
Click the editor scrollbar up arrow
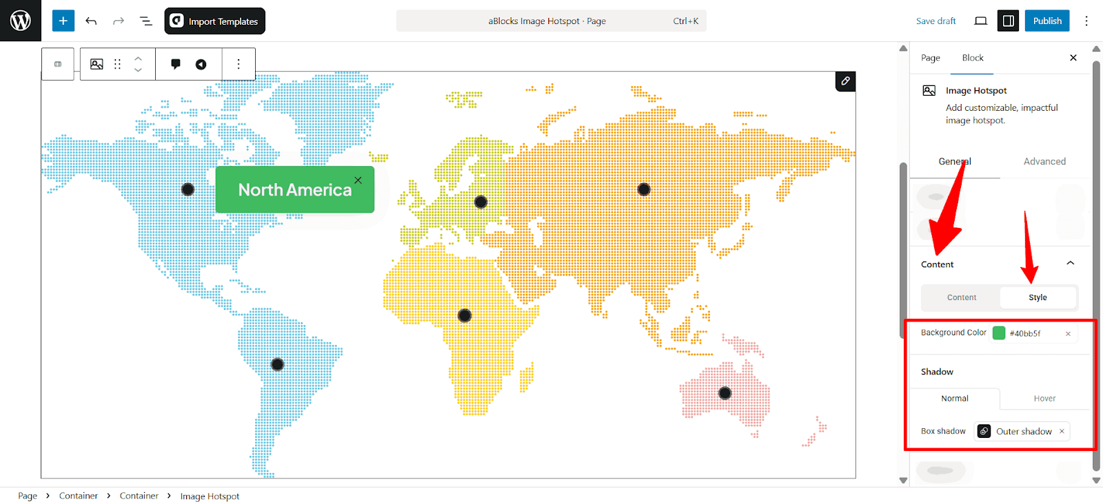tap(903, 48)
